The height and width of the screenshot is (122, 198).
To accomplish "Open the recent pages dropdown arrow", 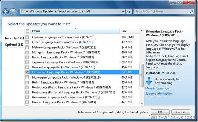I will pos(18,12).
